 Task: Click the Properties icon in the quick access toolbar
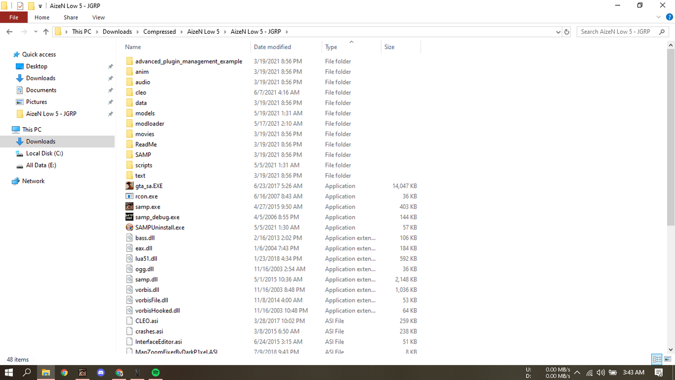pyautogui.click(x=20, y=6)
